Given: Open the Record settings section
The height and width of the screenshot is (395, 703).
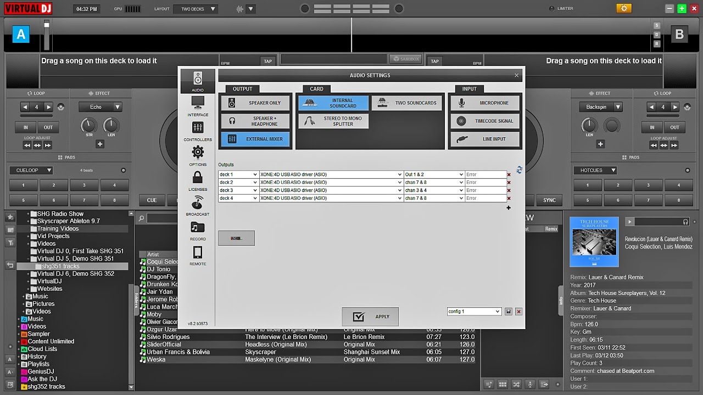Looking at the screenshot, I should (198, 230).
